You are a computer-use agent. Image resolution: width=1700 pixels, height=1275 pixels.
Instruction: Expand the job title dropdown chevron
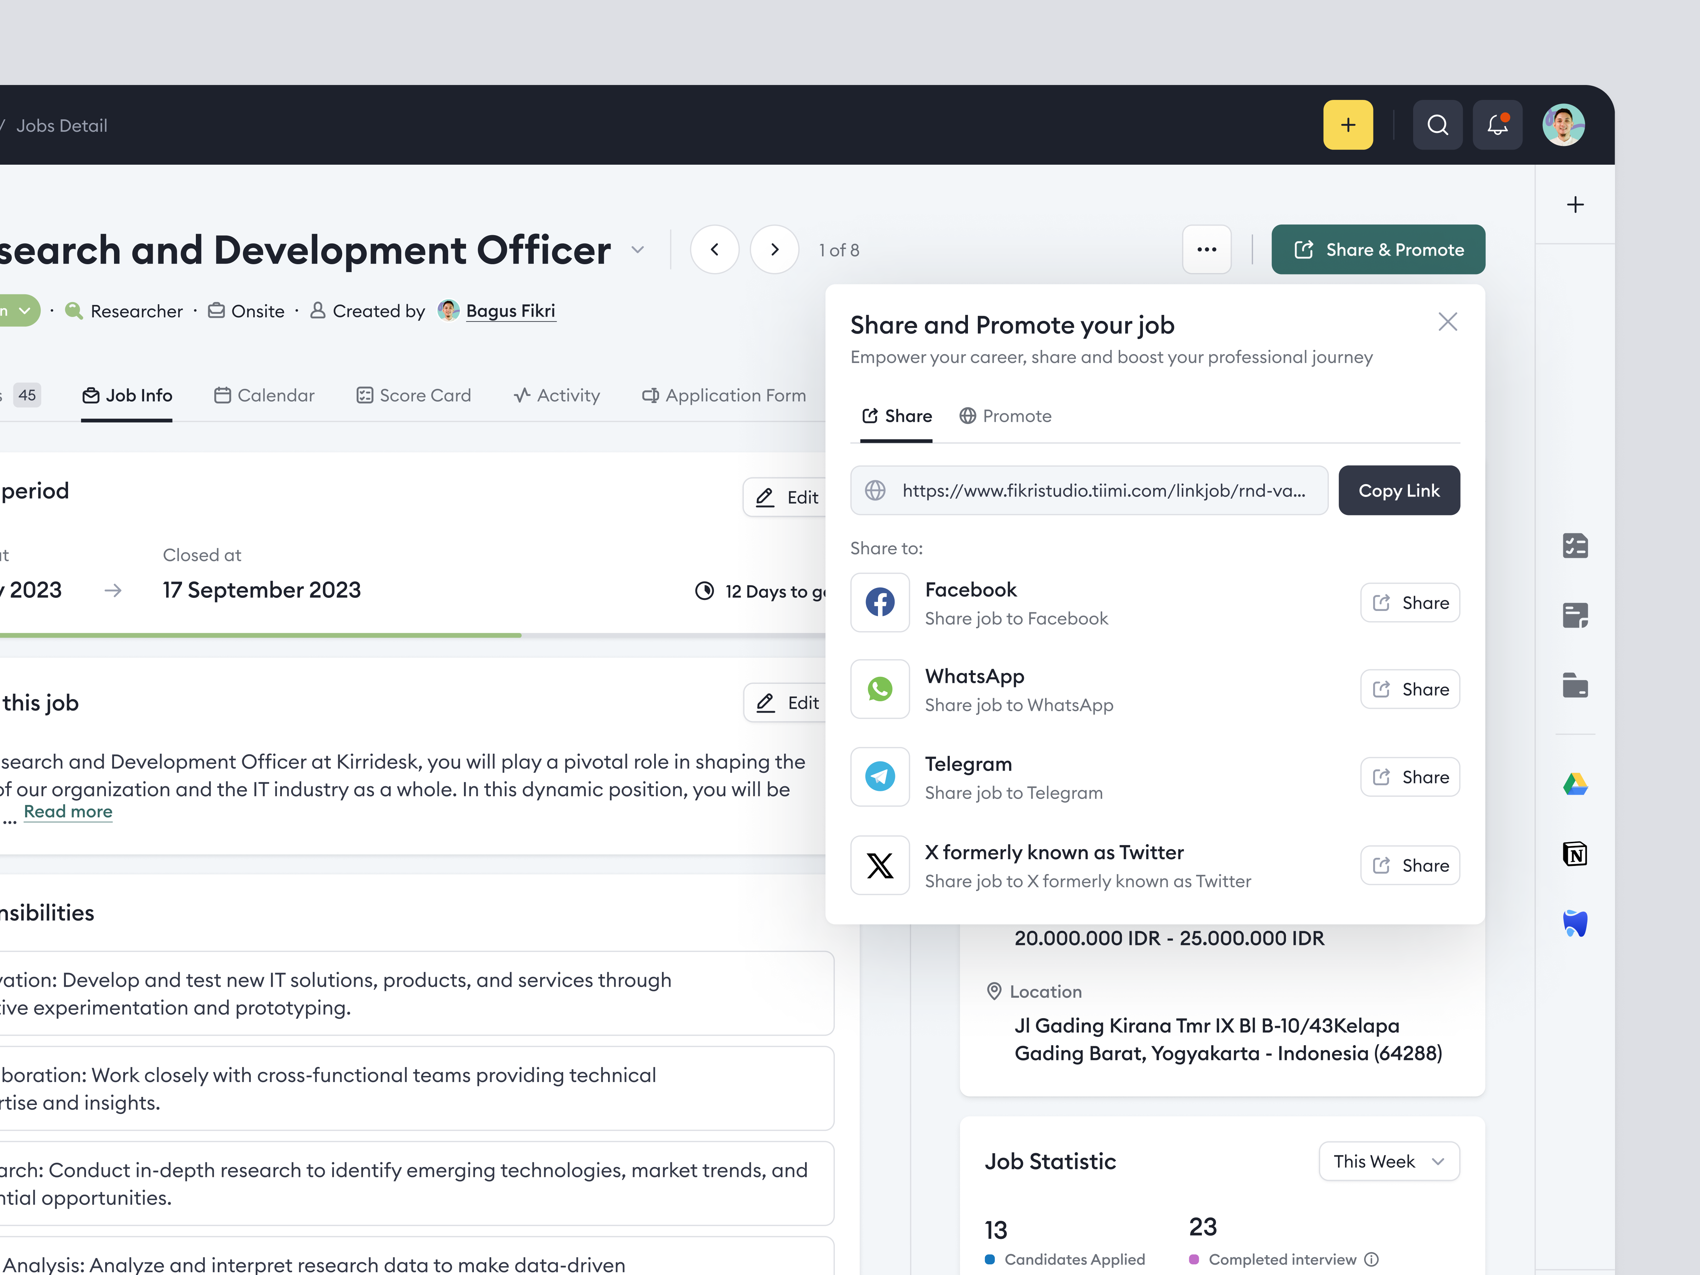(x=637, y=250)
